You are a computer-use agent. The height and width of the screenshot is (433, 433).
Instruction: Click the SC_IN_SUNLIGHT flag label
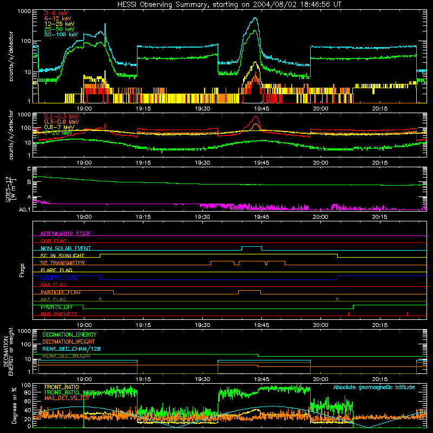(62, 255)
